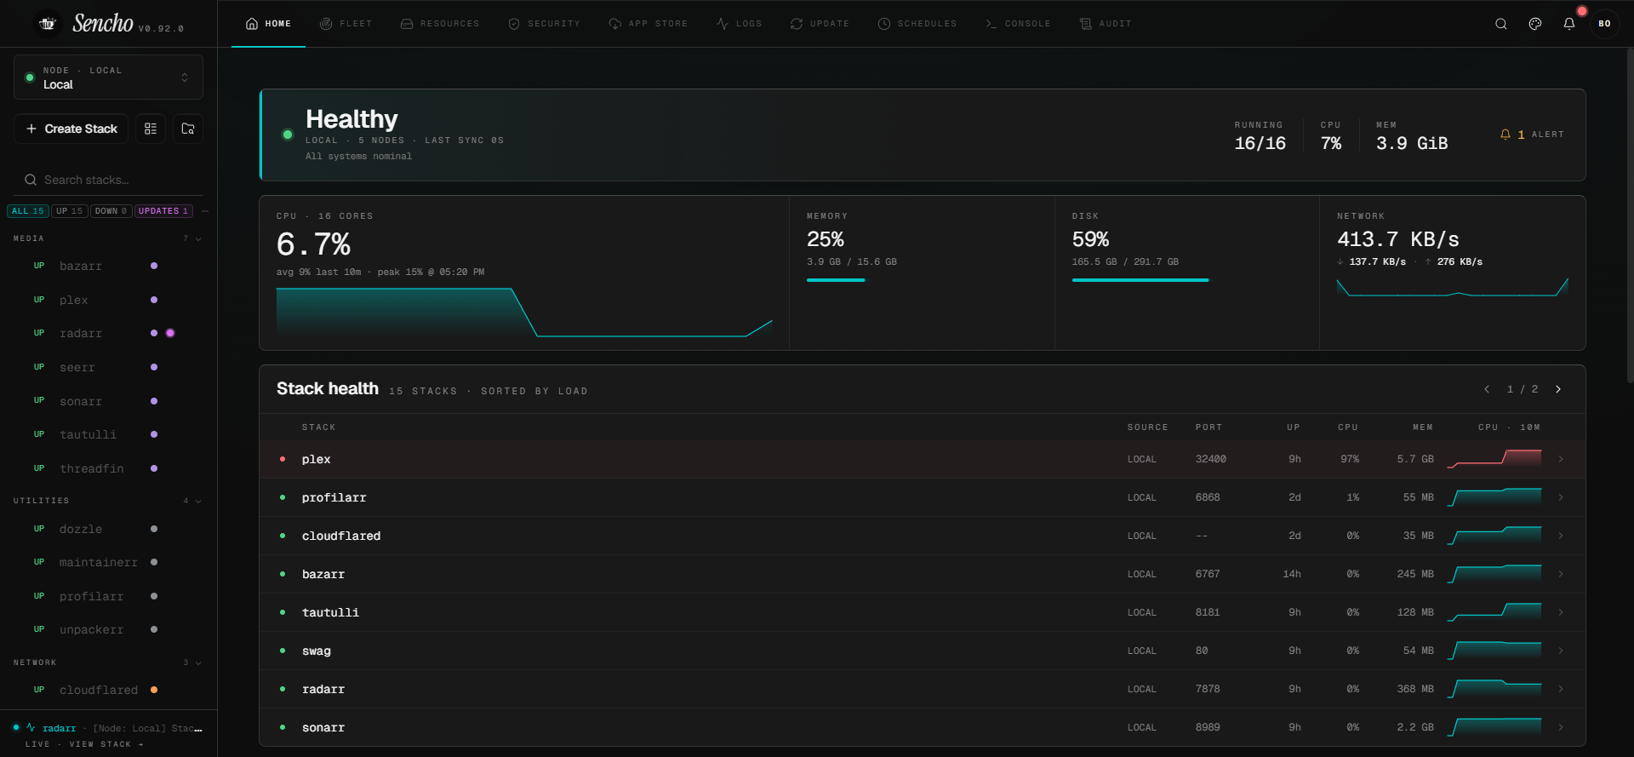Image resolution: width=1634 pixels, height=757 pixels.
Task: Switch to the Home tab
Action: pos(269,24)
